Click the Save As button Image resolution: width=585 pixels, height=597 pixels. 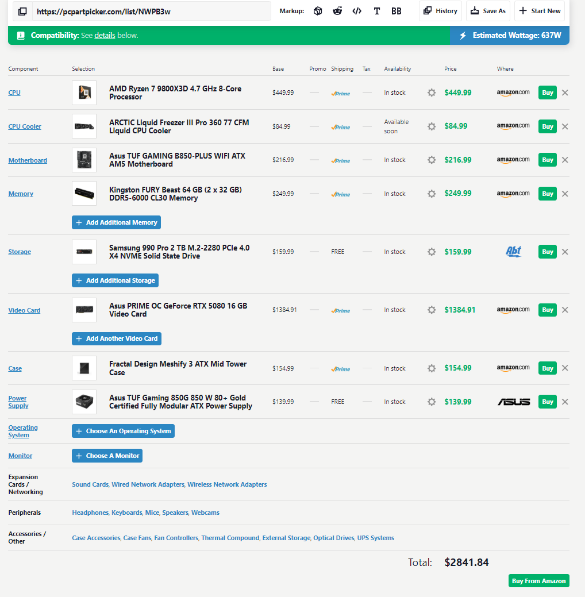488,11
